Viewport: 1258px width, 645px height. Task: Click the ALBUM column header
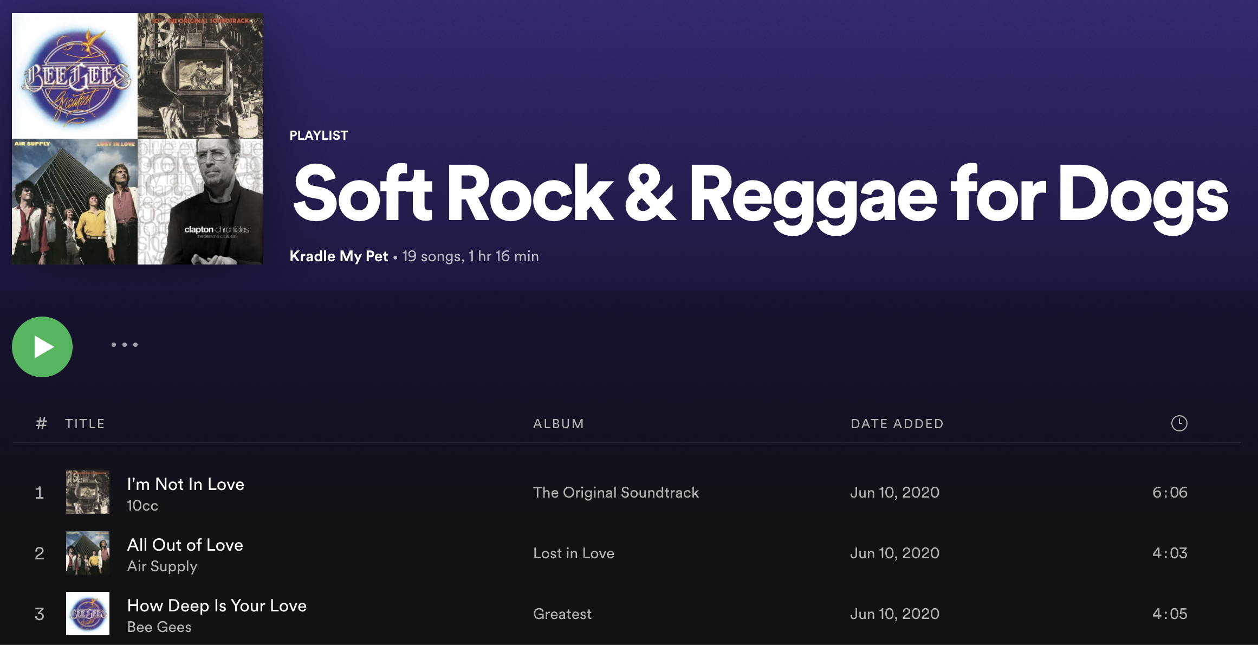click(x=559, y=424)
